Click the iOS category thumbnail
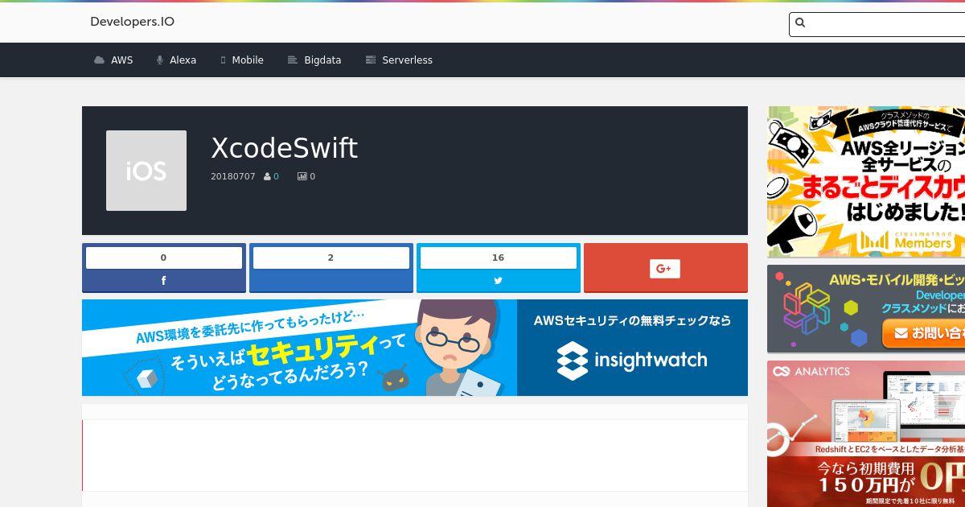This screenshot has width=965, height=507. [146, 171]
